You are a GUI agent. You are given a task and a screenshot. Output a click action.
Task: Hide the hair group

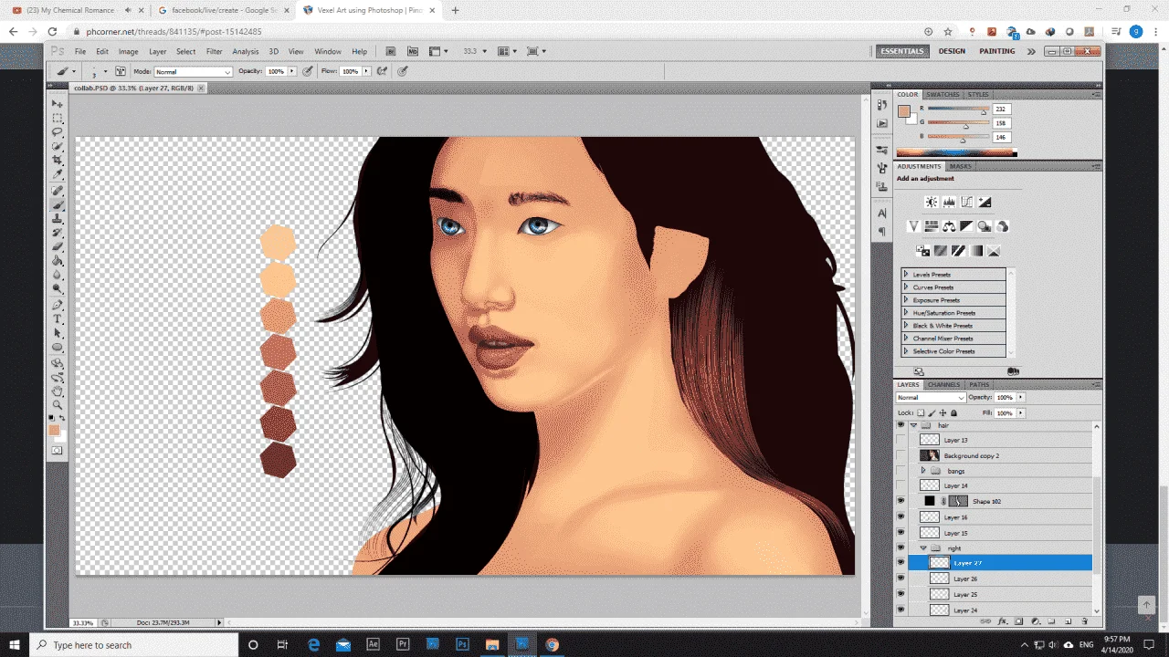901,425
